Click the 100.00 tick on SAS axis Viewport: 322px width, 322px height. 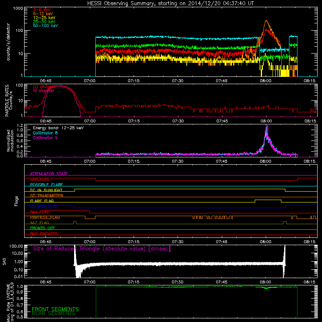16,246
